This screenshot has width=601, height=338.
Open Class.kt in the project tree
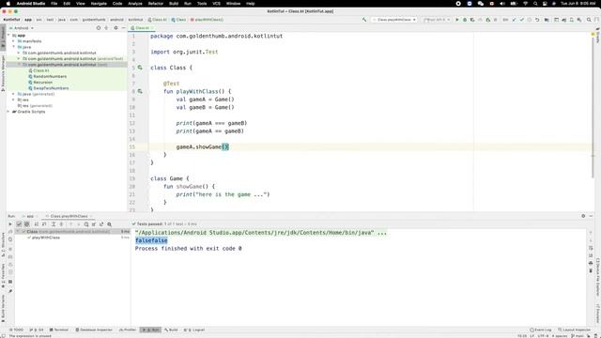[x=40, y=70]
